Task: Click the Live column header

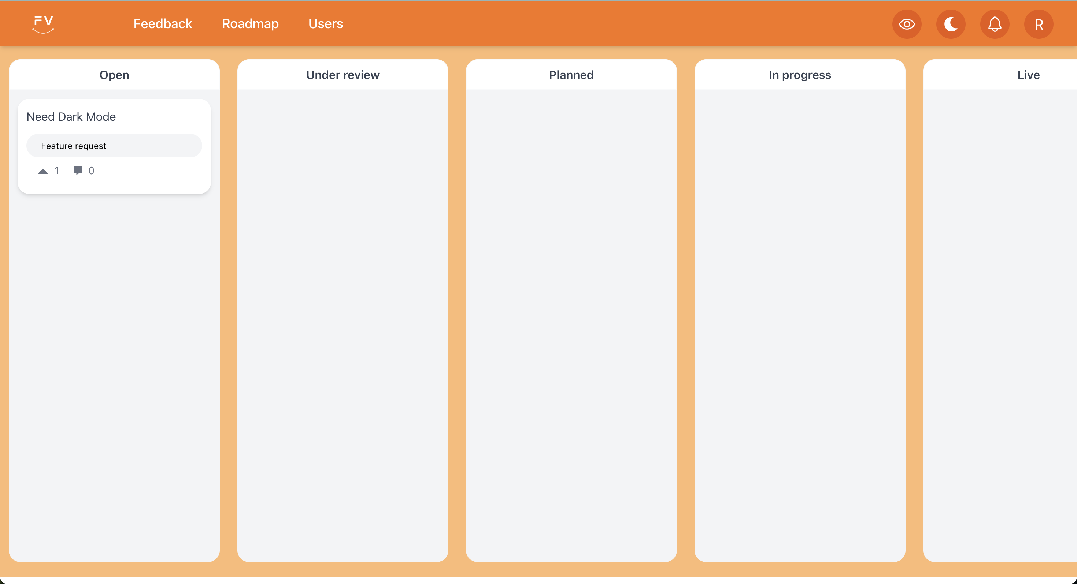Action: coord(1028,75)
